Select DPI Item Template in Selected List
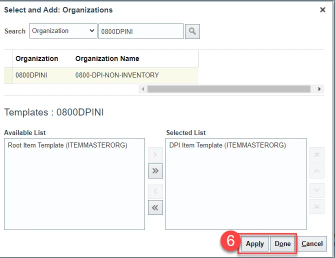Viewport: 335px width, 258px height. [227, 145]
